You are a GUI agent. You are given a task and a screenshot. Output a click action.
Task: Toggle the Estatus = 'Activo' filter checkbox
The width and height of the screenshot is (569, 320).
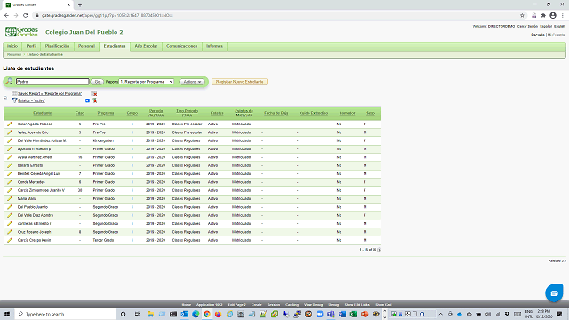click(x=87, y=100)
